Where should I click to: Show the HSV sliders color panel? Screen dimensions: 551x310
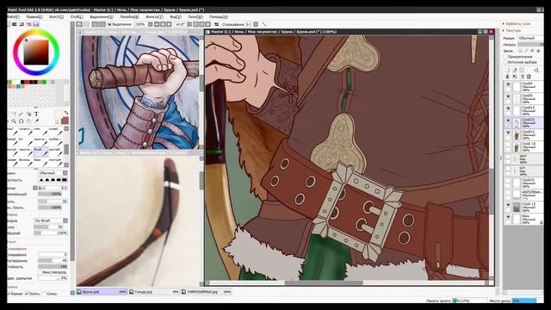pyautogui.click(x=22, y=24)
